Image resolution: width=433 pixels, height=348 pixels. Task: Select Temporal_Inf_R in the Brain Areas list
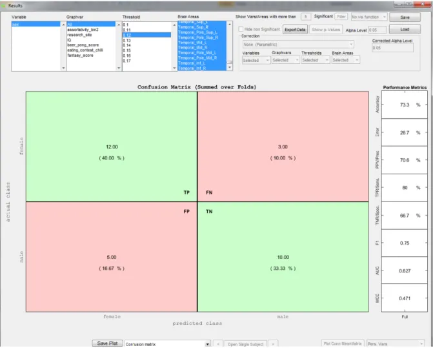pyautogui.click(x=202, y=68)
